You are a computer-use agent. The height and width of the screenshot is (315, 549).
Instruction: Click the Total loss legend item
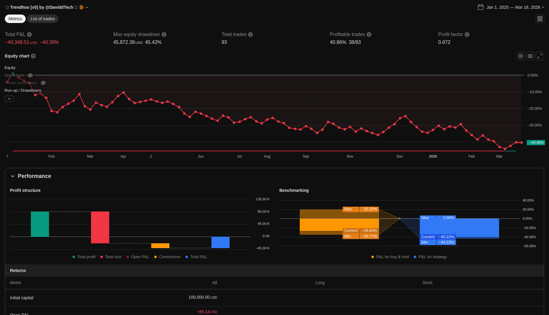pos(111,257)
